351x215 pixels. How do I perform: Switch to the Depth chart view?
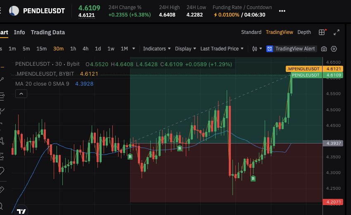[304, 32]
